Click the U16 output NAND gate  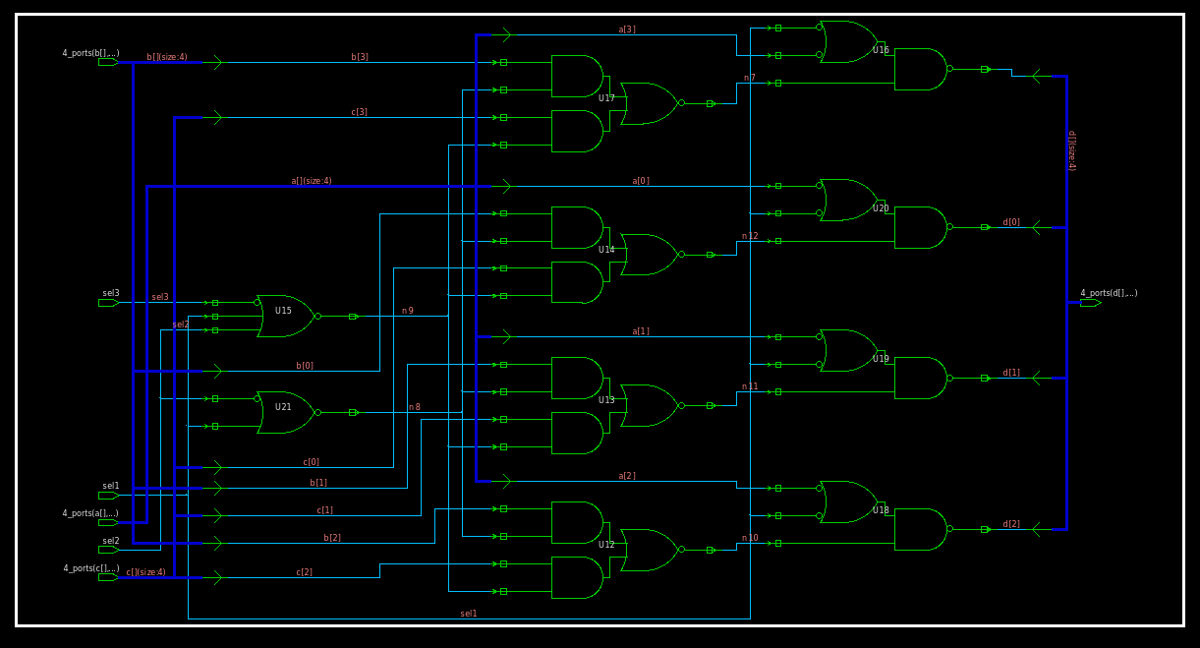(919, 71)
